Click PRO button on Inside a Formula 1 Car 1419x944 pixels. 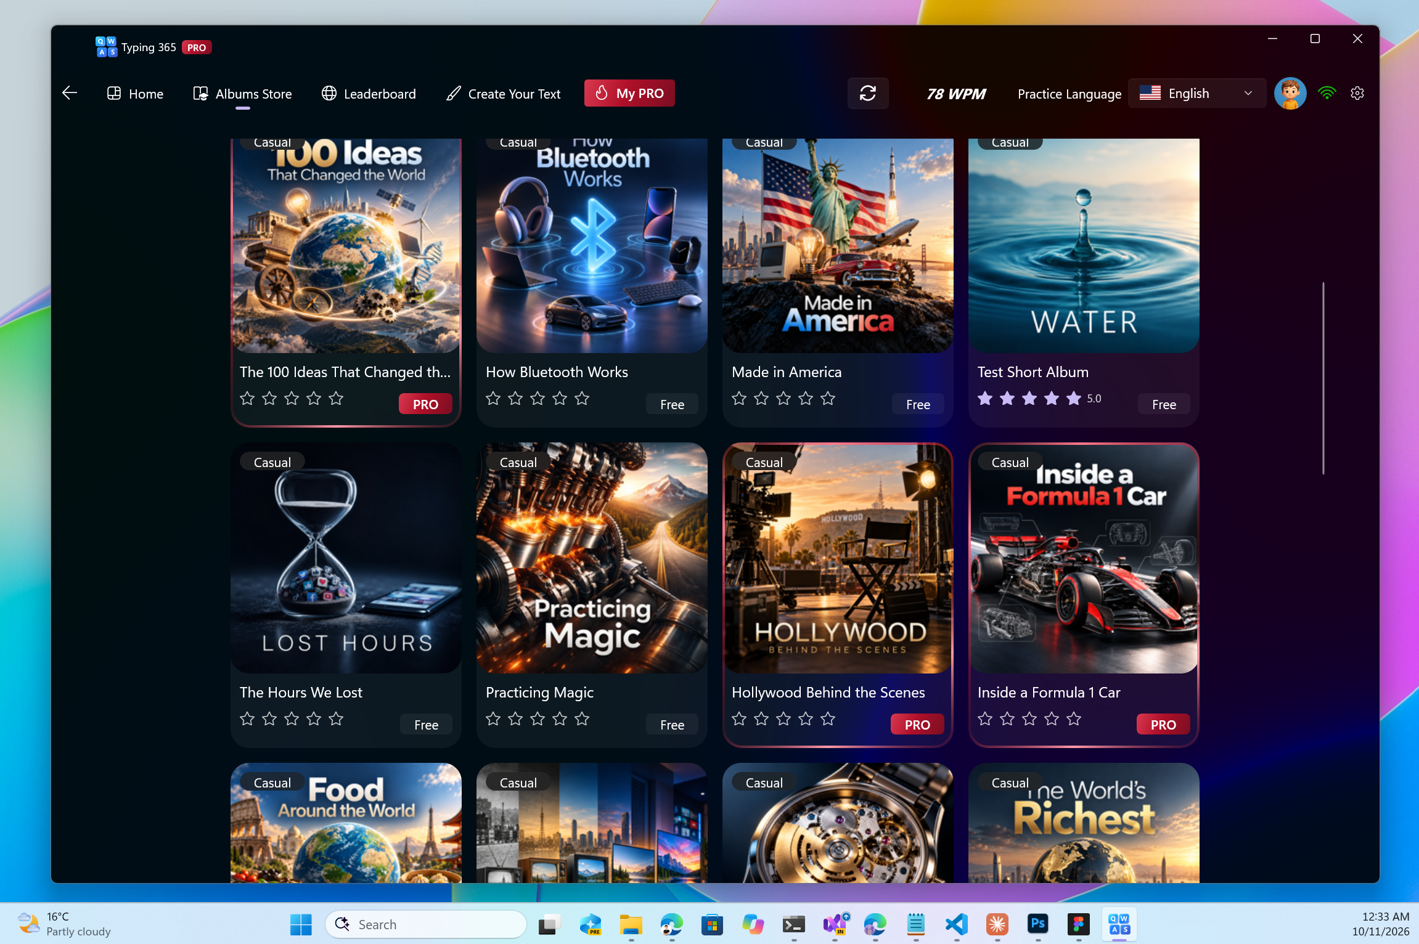(1163, 725)
